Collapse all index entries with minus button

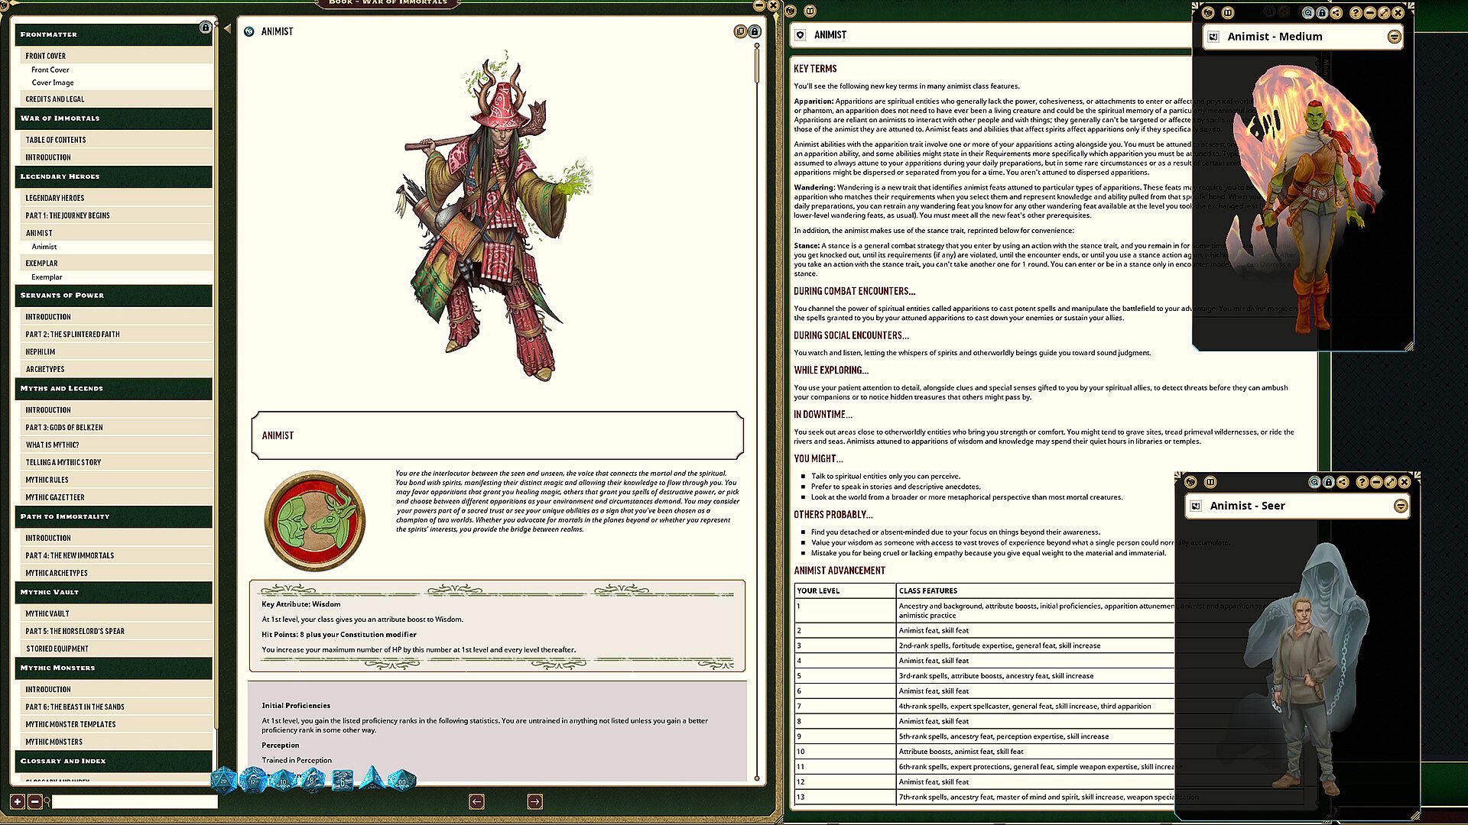point(34,801)
